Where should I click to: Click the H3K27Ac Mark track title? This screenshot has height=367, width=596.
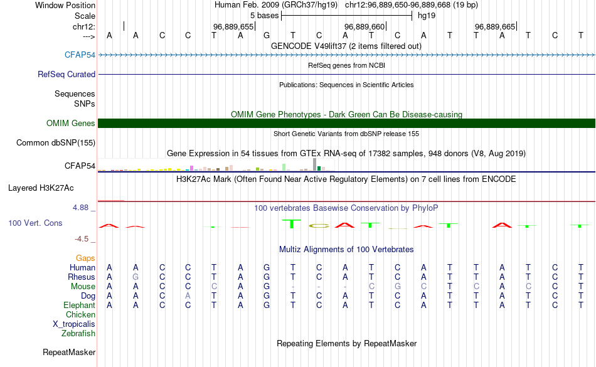coord(346,179)
